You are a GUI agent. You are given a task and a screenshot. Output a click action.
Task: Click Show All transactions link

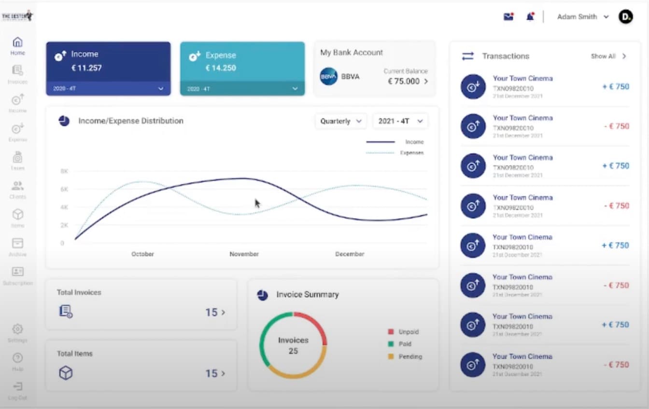[608, 56]
